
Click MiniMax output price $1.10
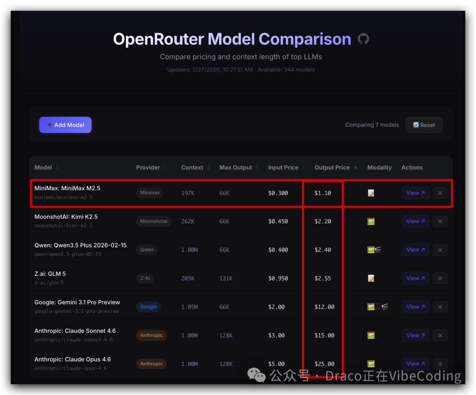pyautogui.click(x=323, y=193)
